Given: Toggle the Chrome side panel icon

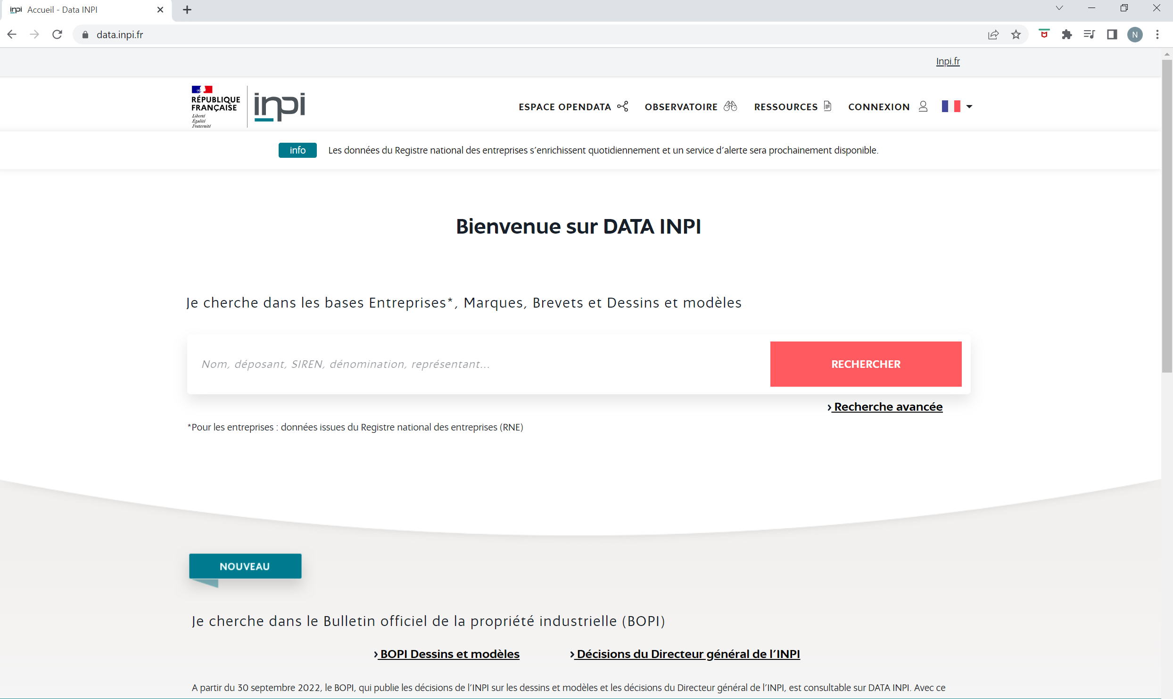Looking at the screenshot, I should tap(1112, 34).
